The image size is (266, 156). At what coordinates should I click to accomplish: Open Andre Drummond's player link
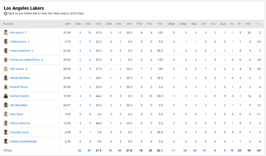tap(20, 51)
